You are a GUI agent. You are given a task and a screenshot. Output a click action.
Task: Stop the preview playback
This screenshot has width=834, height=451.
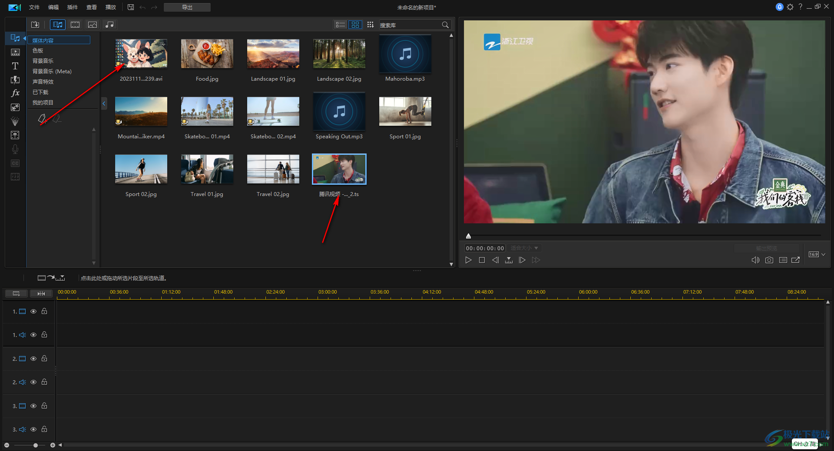[x=482, y=260]
